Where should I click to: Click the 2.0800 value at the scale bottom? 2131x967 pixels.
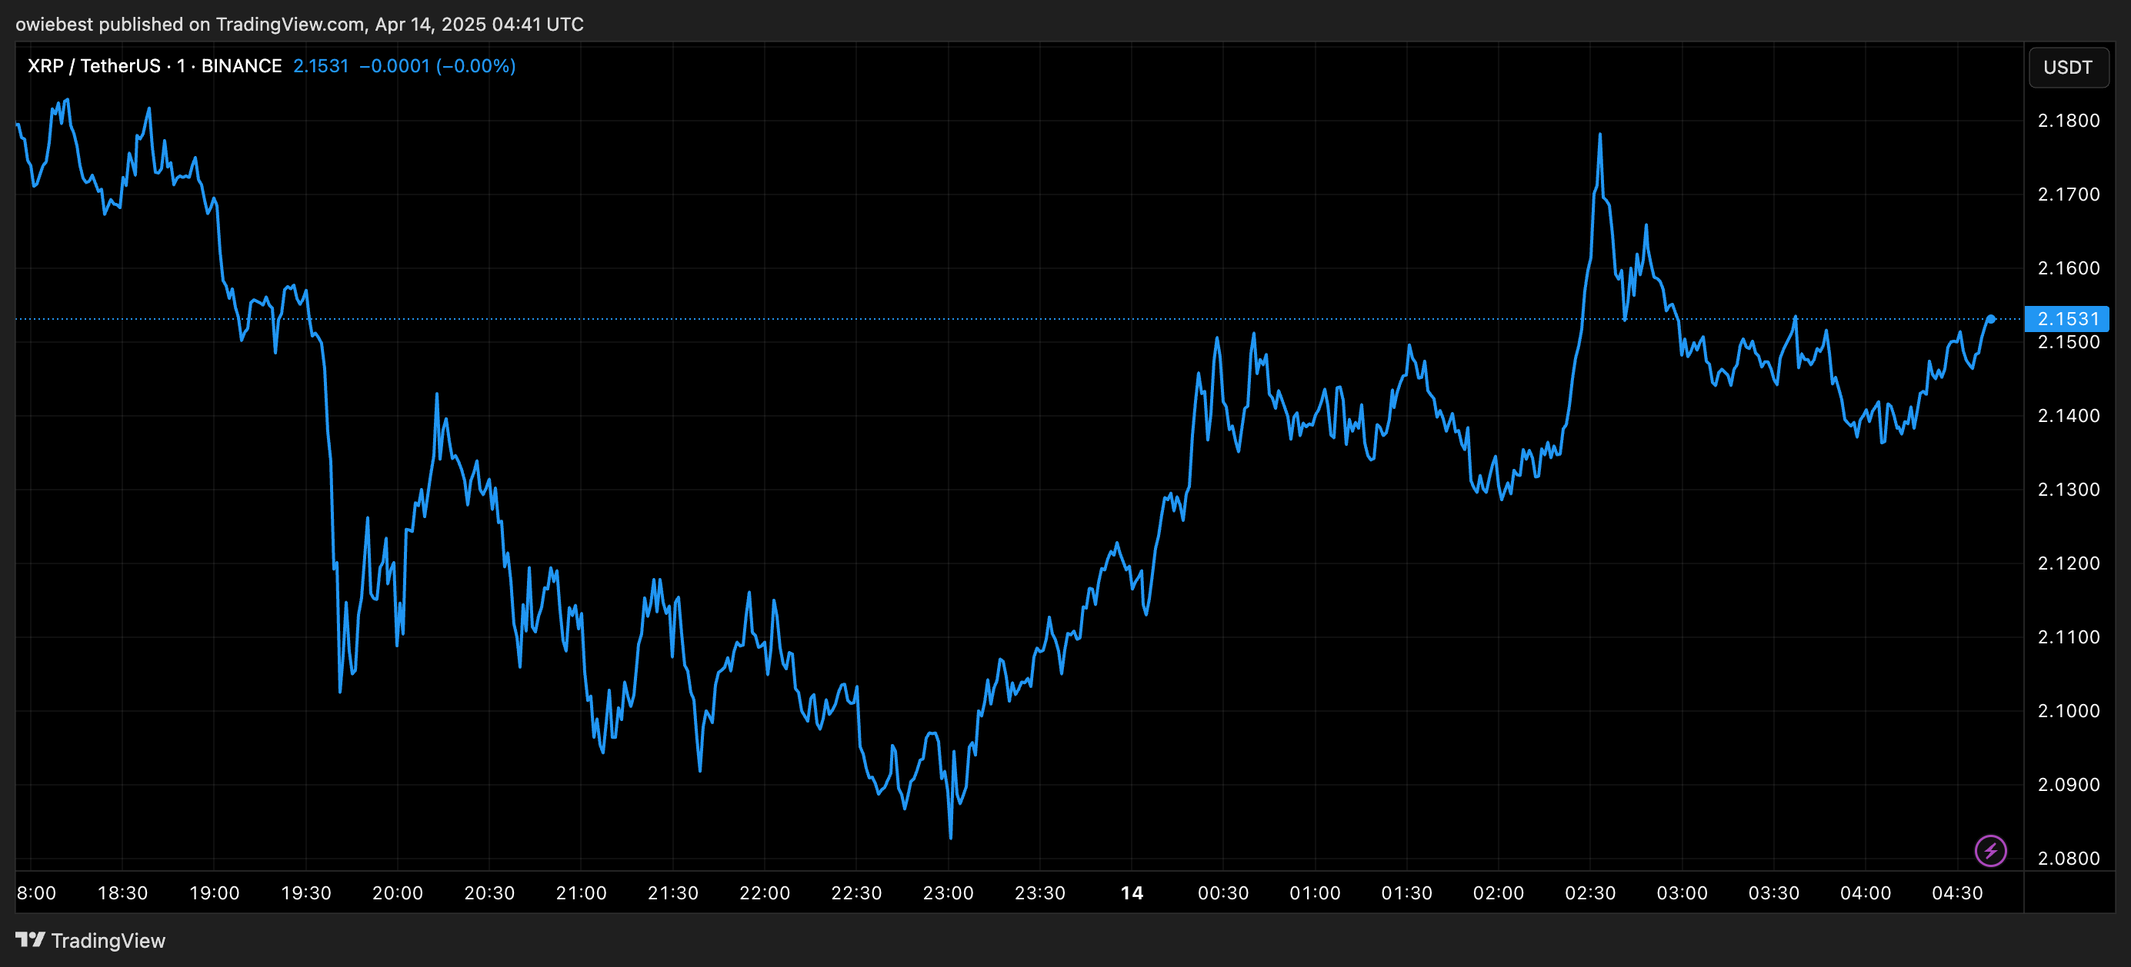point(2071,858)
